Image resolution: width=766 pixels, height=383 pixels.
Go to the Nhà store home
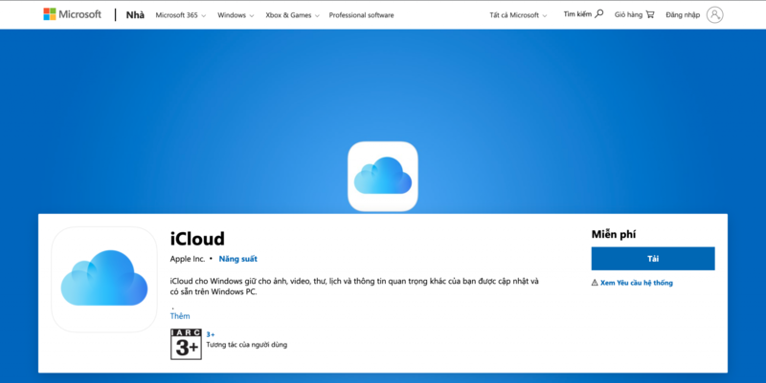pos(135,14)
